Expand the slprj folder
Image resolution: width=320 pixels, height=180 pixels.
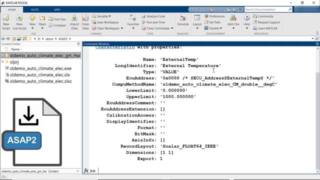[x=2, y=61]
